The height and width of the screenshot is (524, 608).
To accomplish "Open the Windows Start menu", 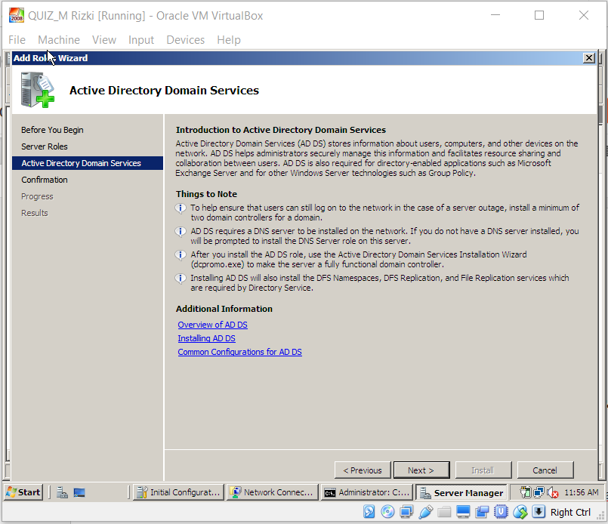I will coord(23,492).
